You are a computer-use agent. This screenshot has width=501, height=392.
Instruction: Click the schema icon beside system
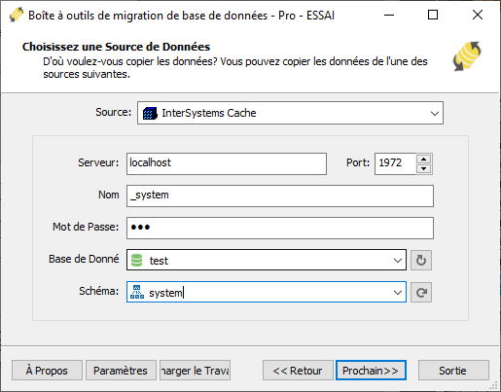[x=137, y=292]
